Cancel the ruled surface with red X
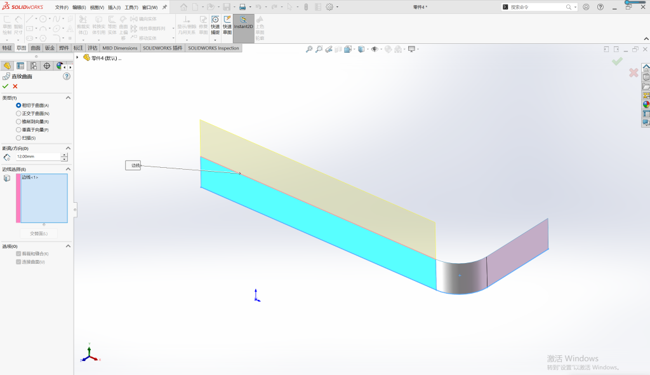The width and height of the screenshot is (650, 375). [15, 86]
